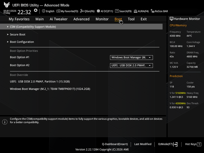The image size is (204, 153).
Task: Expand the Secure Boot submenu
Action: 18,34
